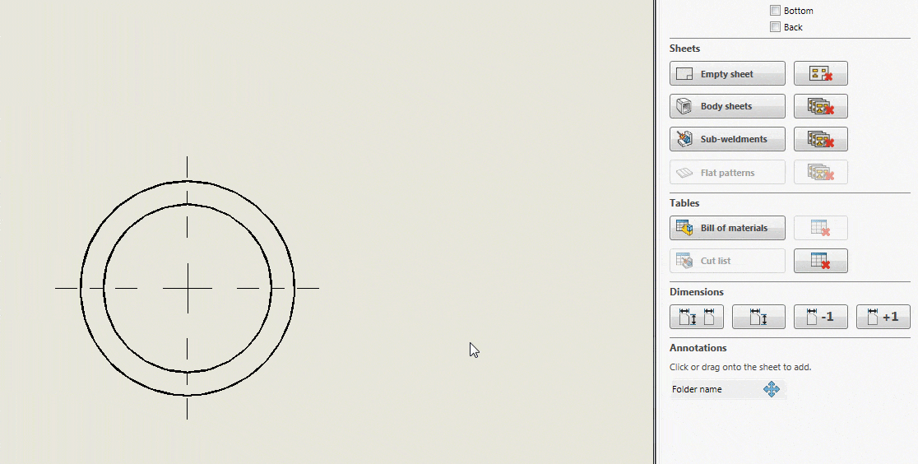Click the Empty sheet button
The image size is (918, 464).
[727, 74]
